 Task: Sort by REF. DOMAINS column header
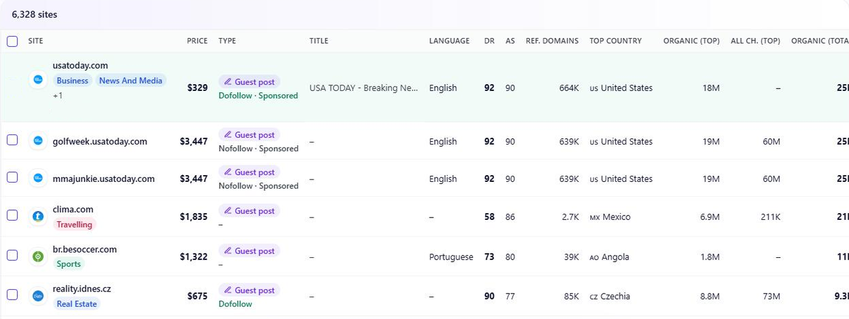(x=552, y=40)
